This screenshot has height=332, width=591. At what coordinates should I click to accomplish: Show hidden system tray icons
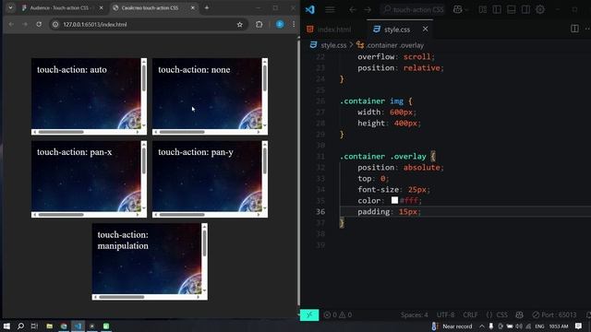tap(482, 326)
